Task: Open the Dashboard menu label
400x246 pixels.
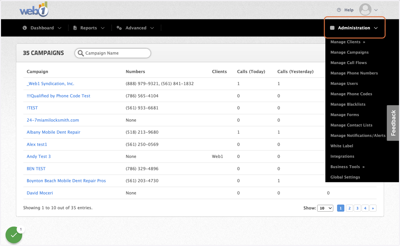Action: [42, 28]
